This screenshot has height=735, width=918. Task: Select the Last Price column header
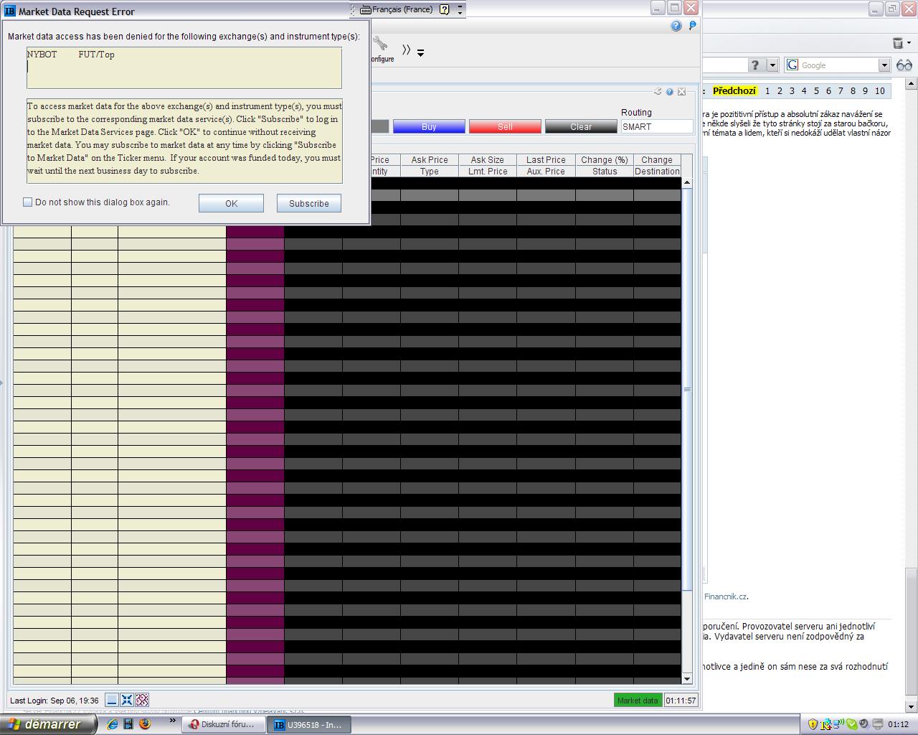point(546,160)
